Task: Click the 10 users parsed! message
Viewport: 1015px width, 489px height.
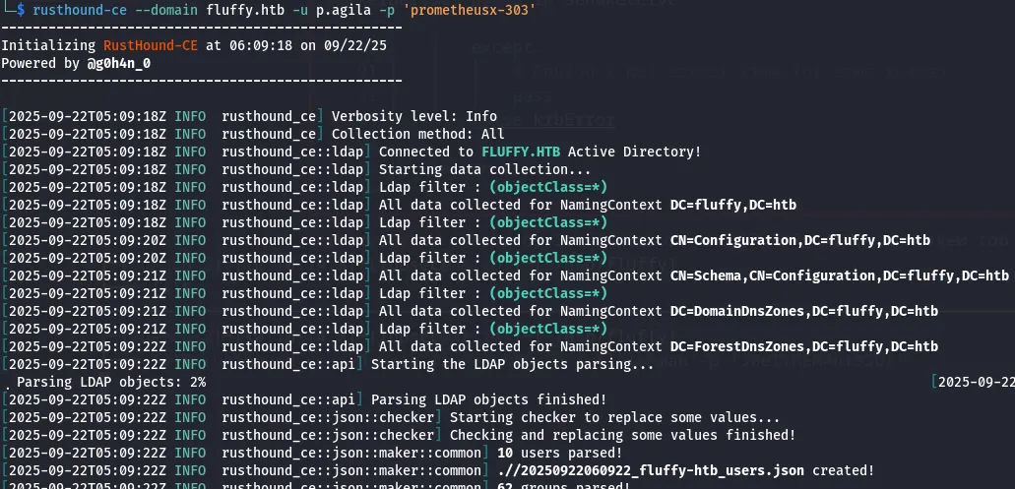Action: (x=559, y=453)
